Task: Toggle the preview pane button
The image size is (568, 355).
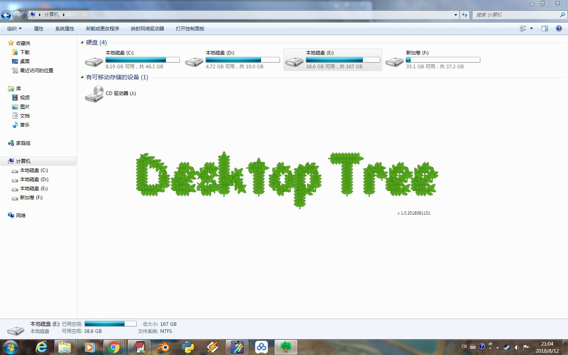Action: pyautogui.click(x=545, y=29)
